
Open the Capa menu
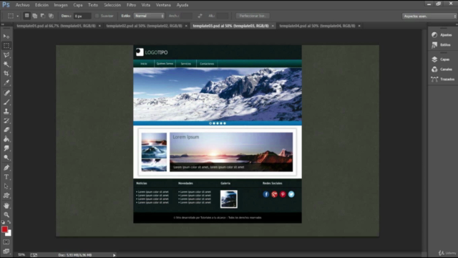pos(78,5)
